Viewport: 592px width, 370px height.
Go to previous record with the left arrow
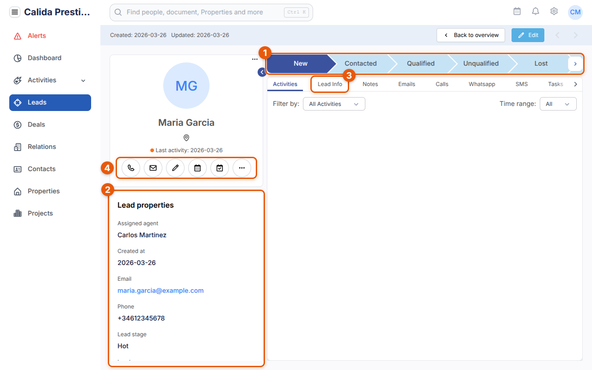pos(557,35)
